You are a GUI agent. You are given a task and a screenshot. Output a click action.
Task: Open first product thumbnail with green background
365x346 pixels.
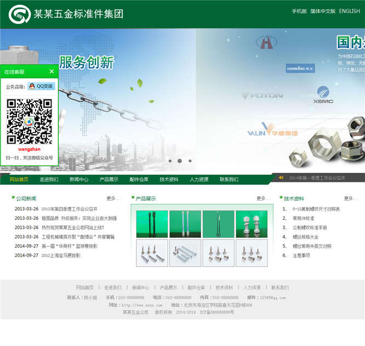pyautogui.click(x=152, y=224)
